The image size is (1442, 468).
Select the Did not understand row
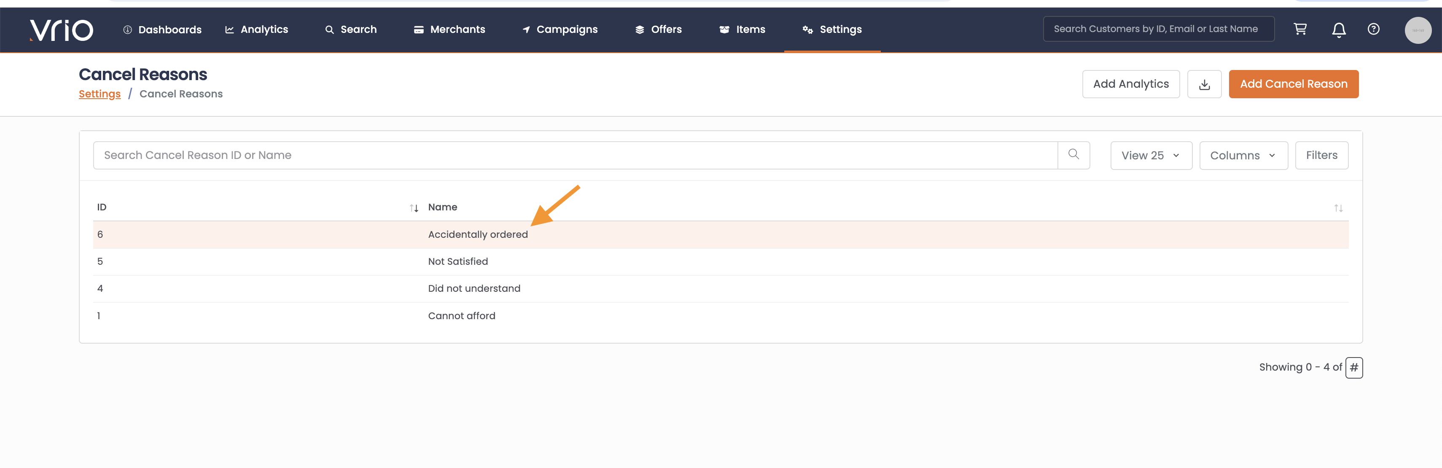(721, 288)
